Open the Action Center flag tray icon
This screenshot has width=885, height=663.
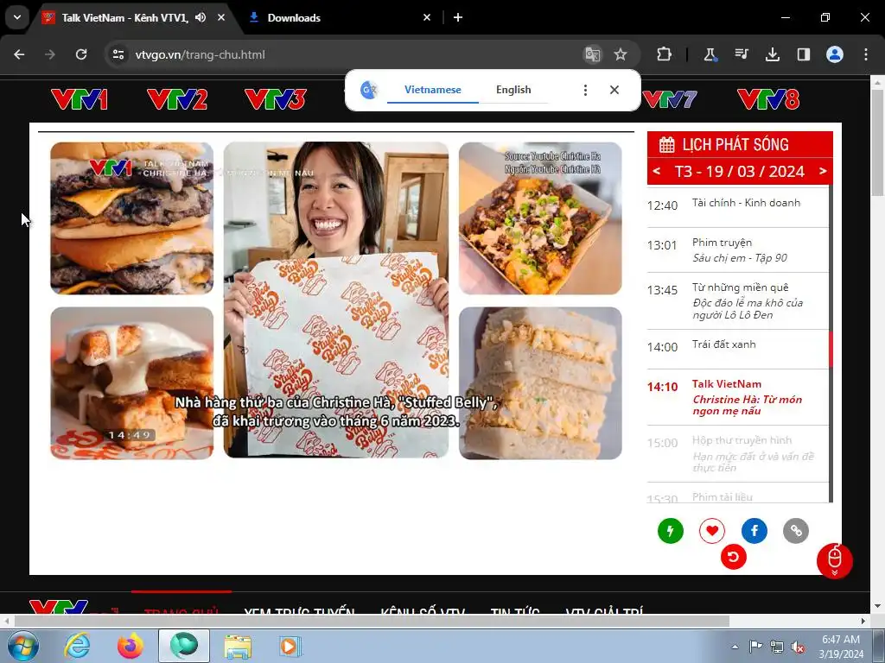pos(755,647)
